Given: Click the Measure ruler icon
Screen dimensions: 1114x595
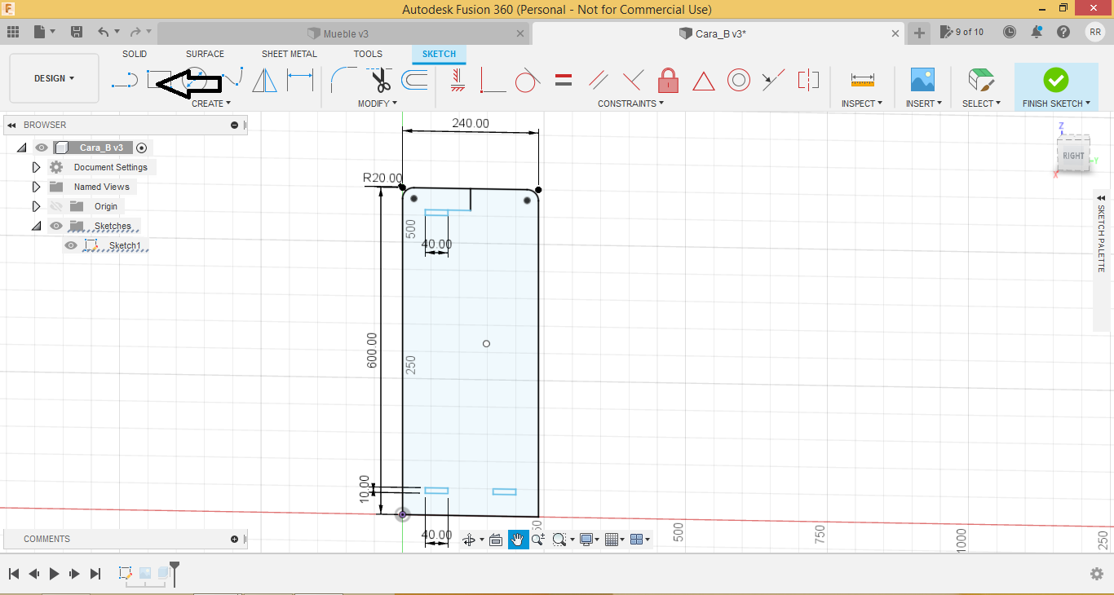Looking at the screenshot, I should (862, 80).
